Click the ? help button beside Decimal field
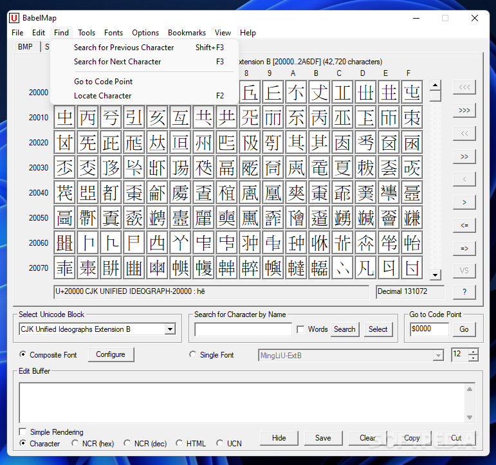 [464, 292]
